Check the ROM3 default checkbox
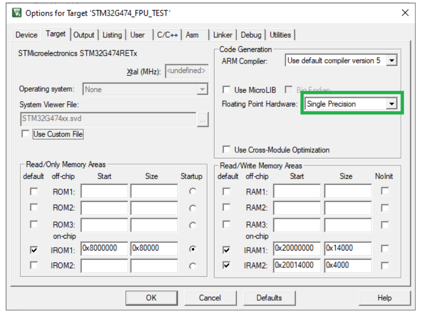Screen dimensions: 421x314 click(x=34, y=224)
